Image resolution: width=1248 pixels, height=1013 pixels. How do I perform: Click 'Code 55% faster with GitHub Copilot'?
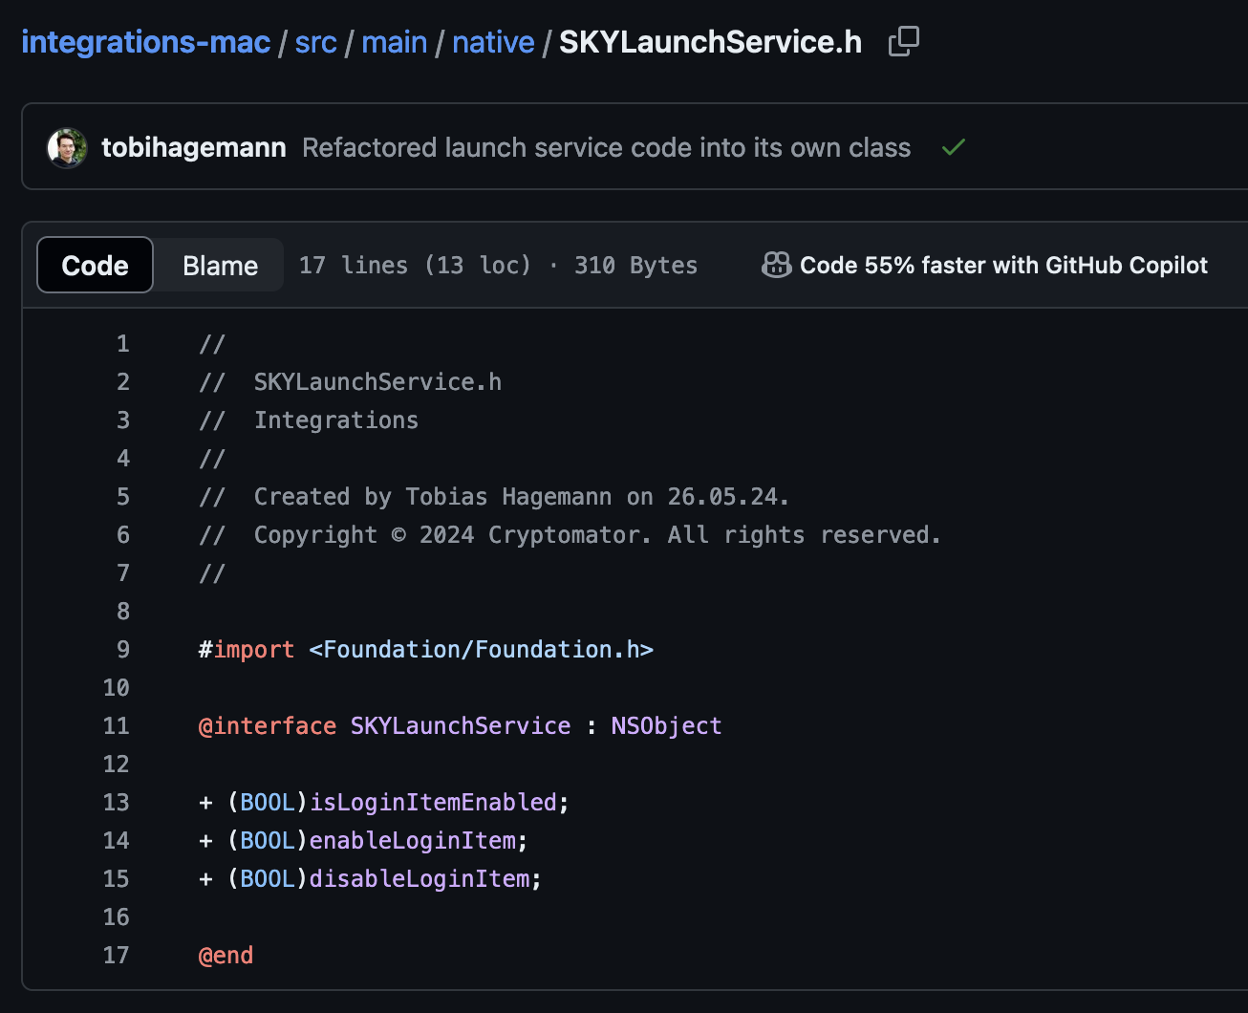click(x=1003, y=265)
